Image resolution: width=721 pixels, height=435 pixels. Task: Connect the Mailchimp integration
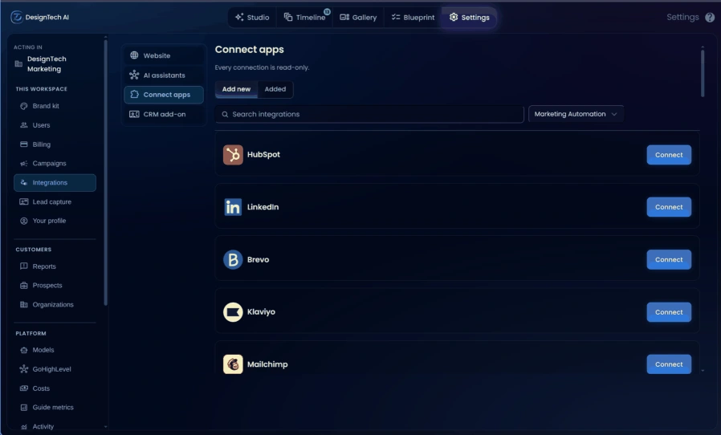click(669, 364)
